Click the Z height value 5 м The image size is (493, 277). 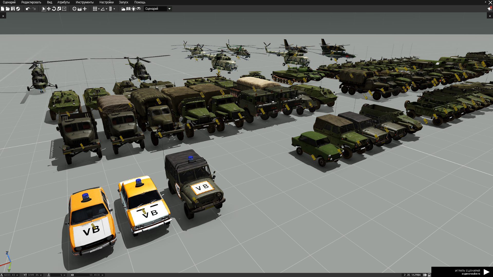coord(58,275)
